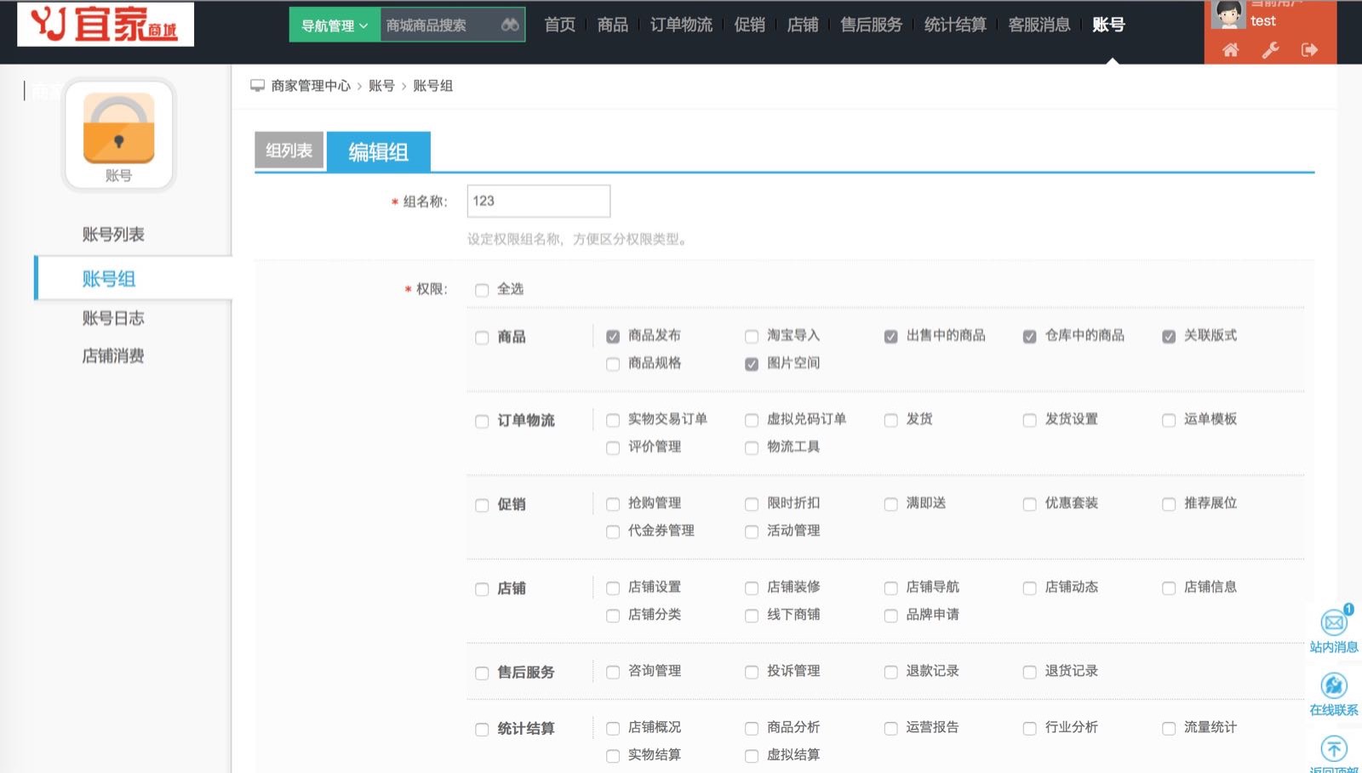Open the 订单物流 top menu
1362x773 pixels.
pyautogui.click(x=681, y=25)
